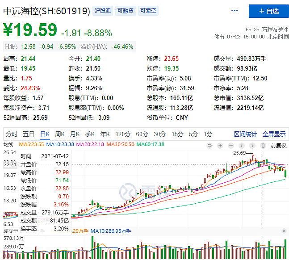Shift chart right using the right arrow icon

click(x=252, y=146)
